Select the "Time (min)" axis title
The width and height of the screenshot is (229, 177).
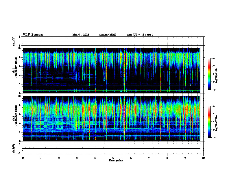(x=116, y=161)
